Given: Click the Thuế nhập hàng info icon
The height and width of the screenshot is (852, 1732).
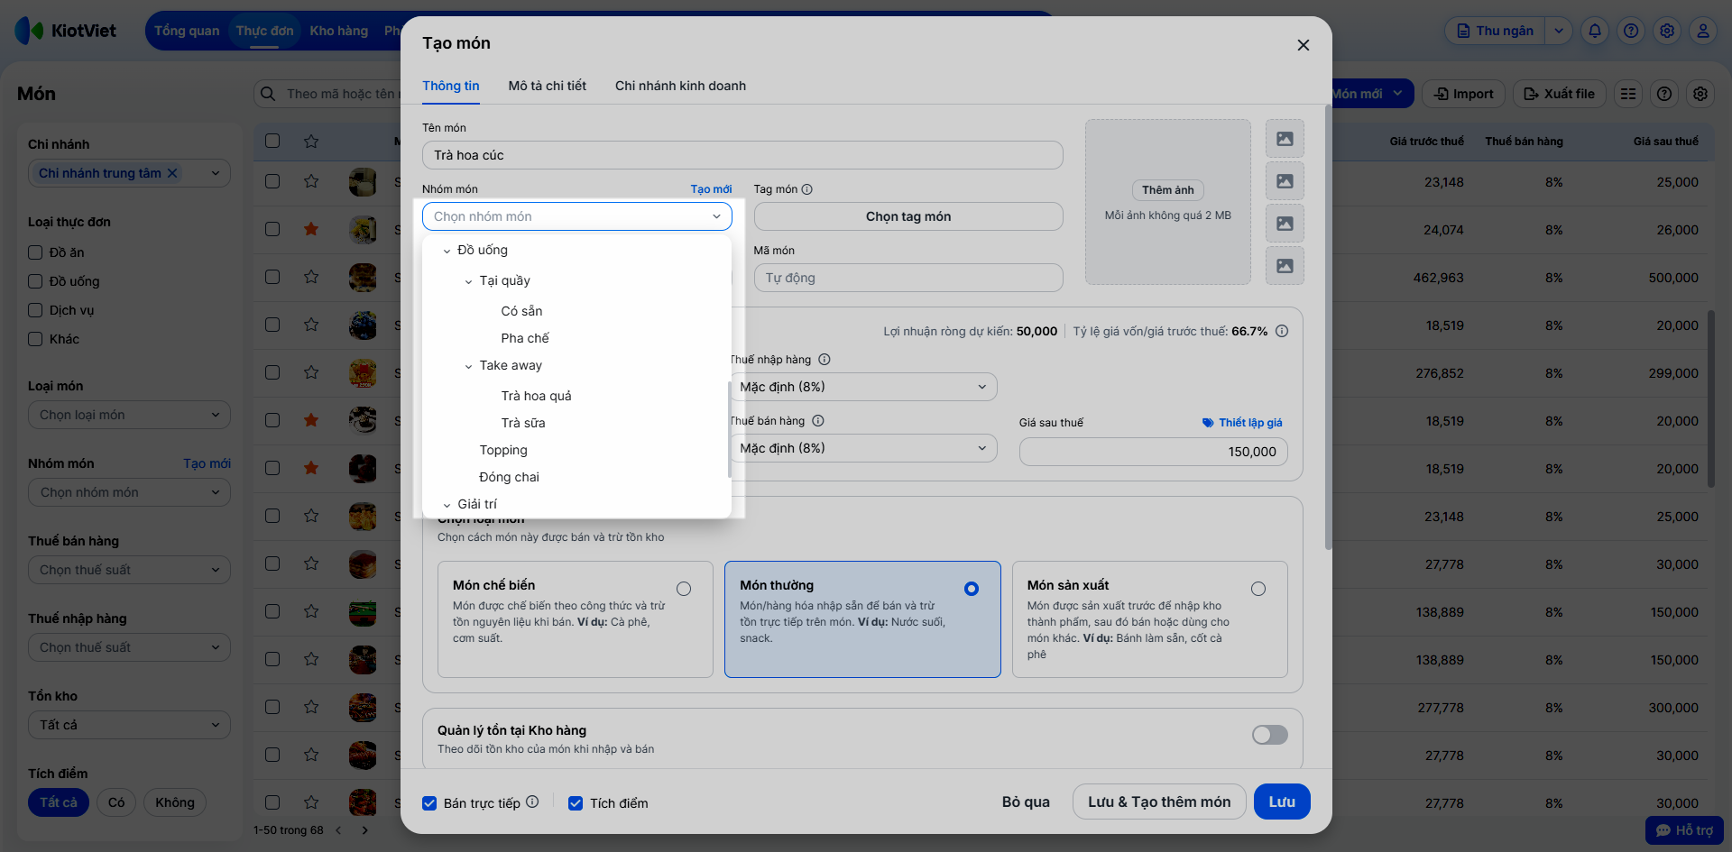Looking at the screenshot, I should pos(825,360).
